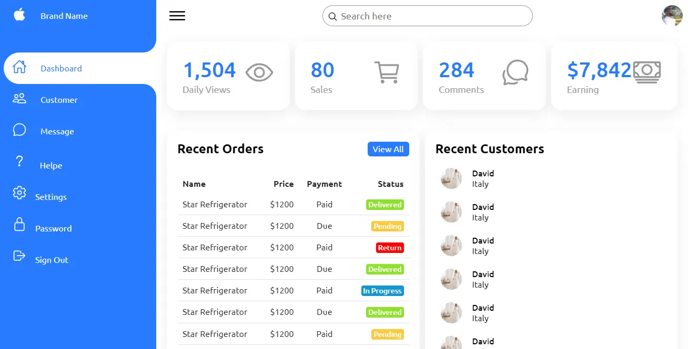
Task: Click the cash icon on Earning card
Action: [x=647, y=72]
